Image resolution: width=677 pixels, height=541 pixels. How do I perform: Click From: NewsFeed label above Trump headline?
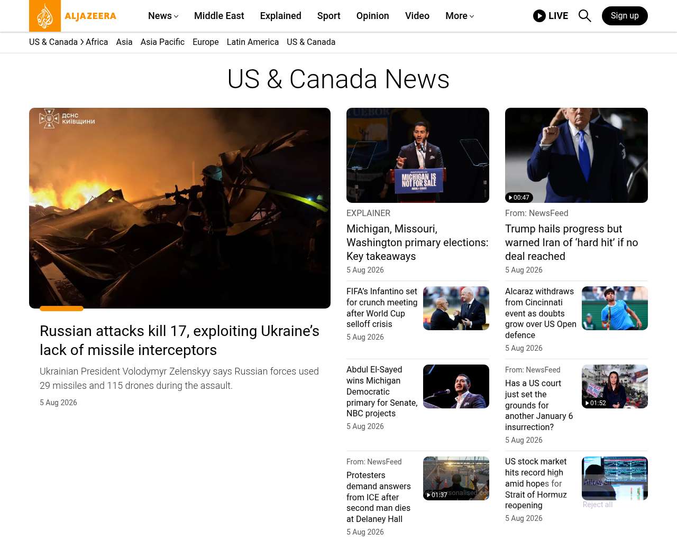coord(536,213)
